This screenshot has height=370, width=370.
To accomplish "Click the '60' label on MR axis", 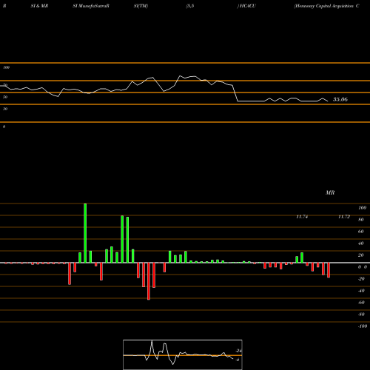I will tap(360, 232).
